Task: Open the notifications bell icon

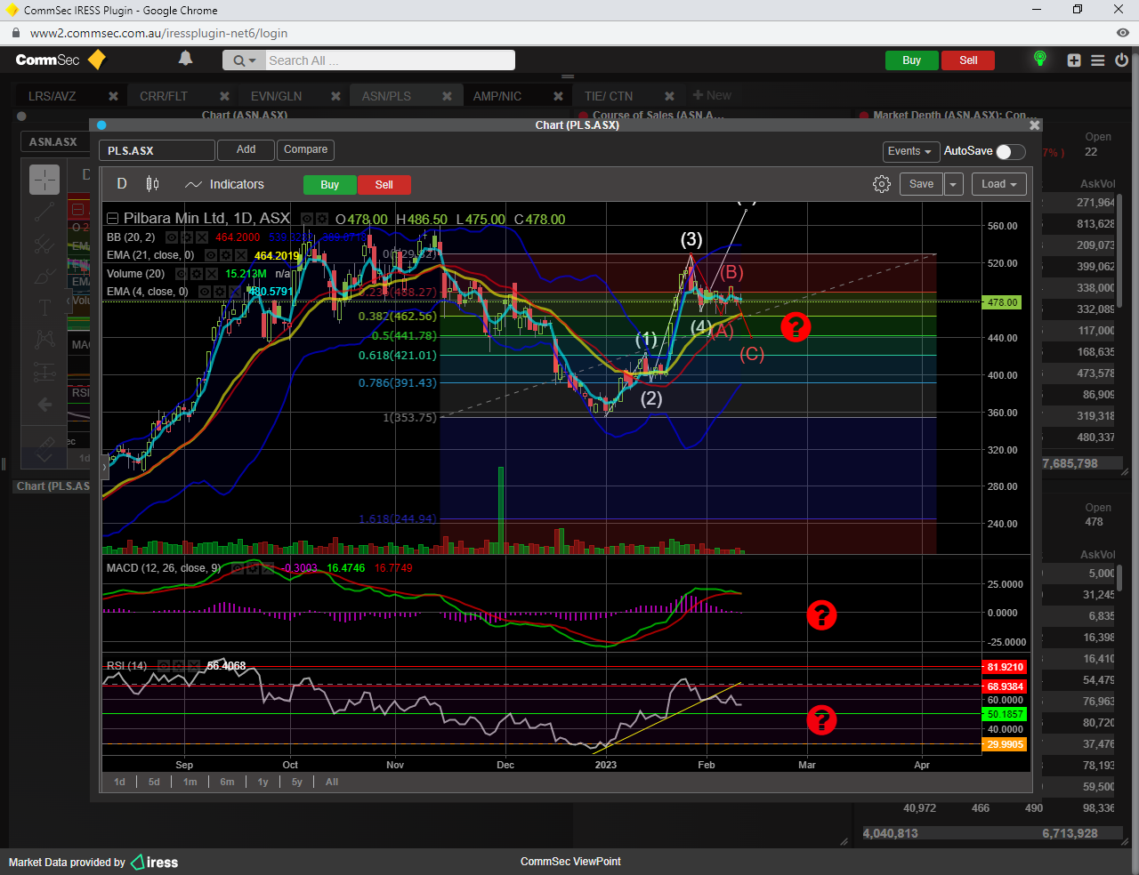Action: (185, 59)
